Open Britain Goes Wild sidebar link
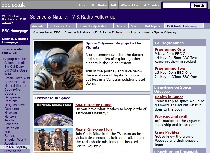The width and height of the screenshot is (210, 153). 17,78
